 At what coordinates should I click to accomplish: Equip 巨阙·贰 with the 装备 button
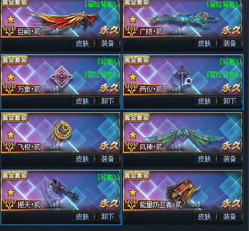tap(107, 43)
